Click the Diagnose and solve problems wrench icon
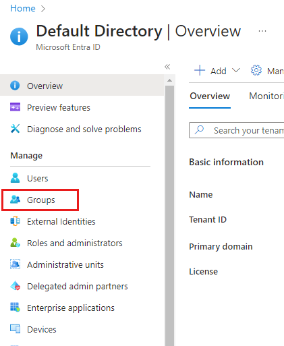Screen dimensions: 284x346 coord(15,129)
